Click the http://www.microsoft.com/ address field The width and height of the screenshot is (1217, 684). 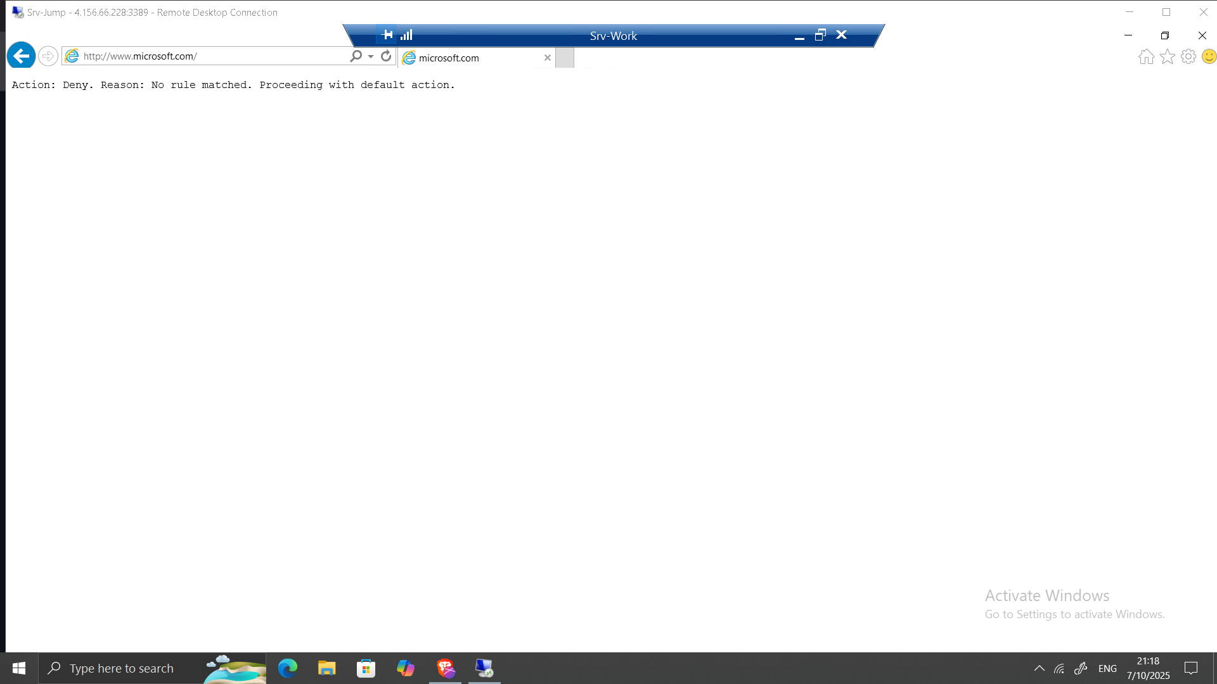209,56
